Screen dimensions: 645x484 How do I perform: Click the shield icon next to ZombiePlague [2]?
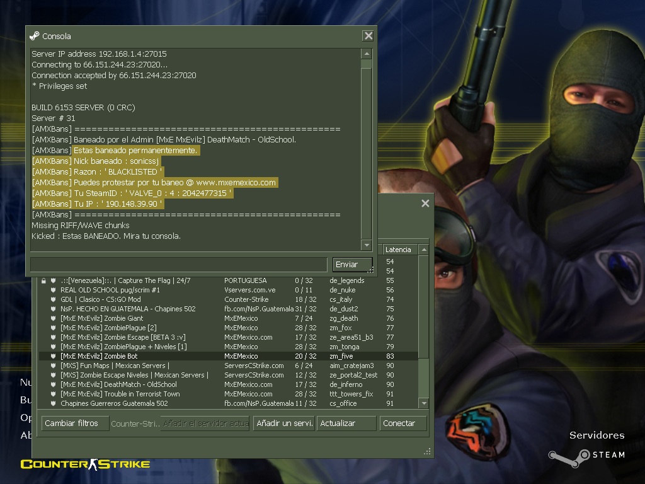point(53,328)
